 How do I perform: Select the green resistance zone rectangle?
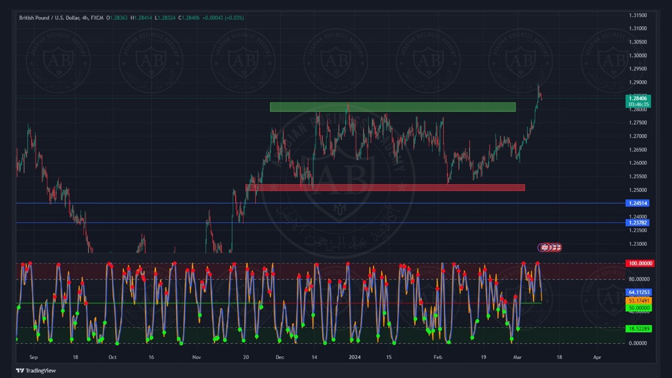click(x=392, y=107)
